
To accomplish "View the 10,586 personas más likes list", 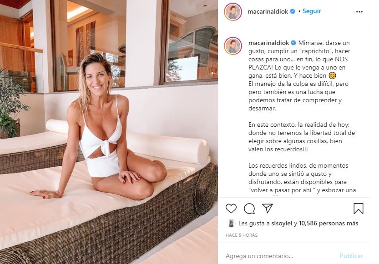I will tap(328, 224).
